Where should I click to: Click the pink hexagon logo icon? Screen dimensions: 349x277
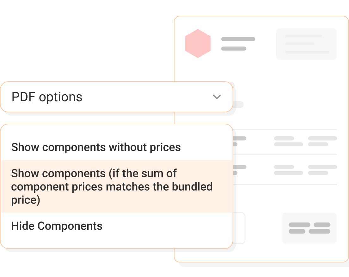198,43
